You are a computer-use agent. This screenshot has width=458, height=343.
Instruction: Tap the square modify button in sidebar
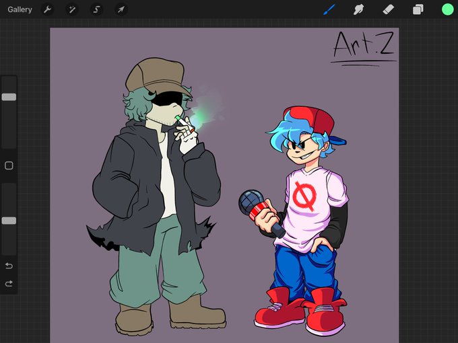pyautogui.click(x=9, y=165)
